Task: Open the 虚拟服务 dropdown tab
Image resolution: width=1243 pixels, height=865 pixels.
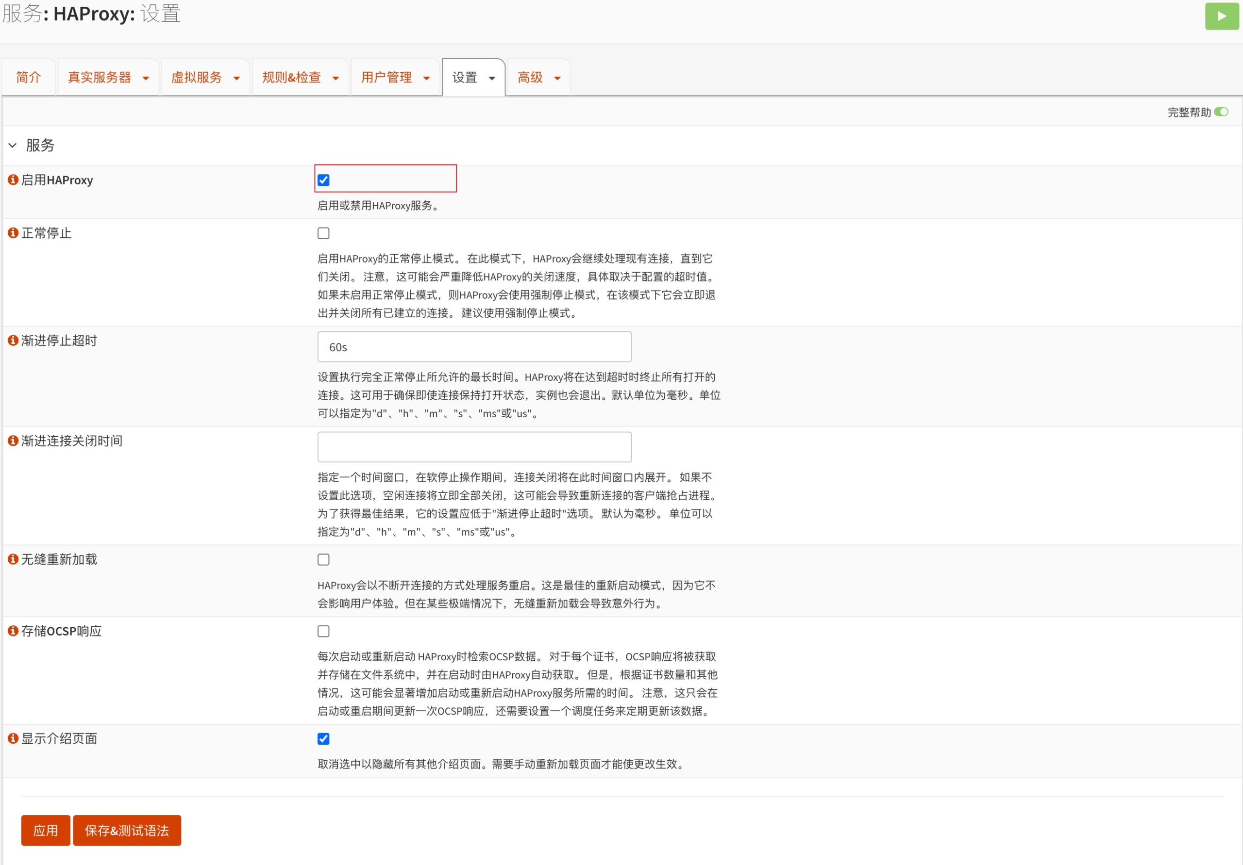Action: pyautogui.click(x=205, y=77)
